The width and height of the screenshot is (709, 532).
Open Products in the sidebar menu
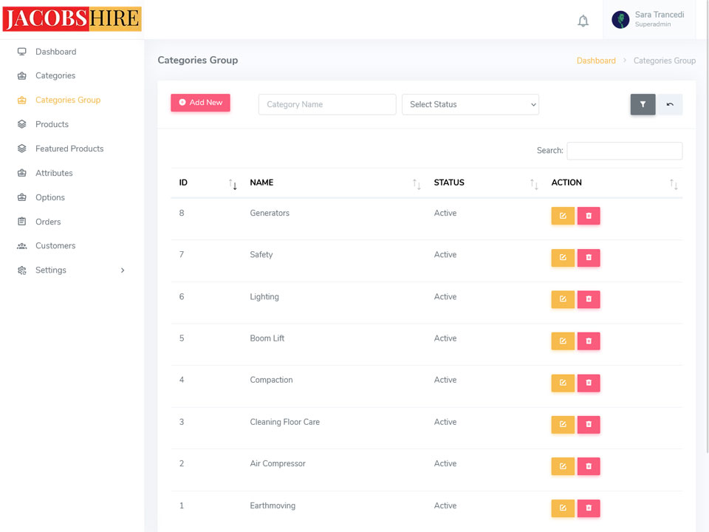(52, 124)
